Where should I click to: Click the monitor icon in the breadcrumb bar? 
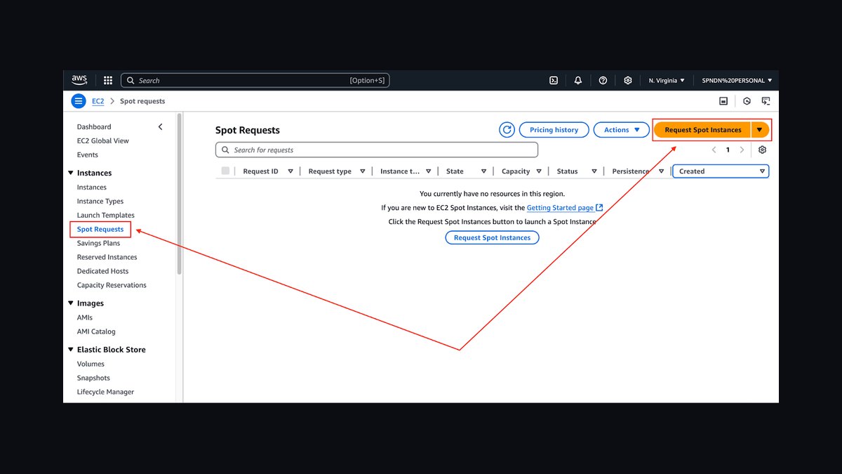tap(766, 101)
